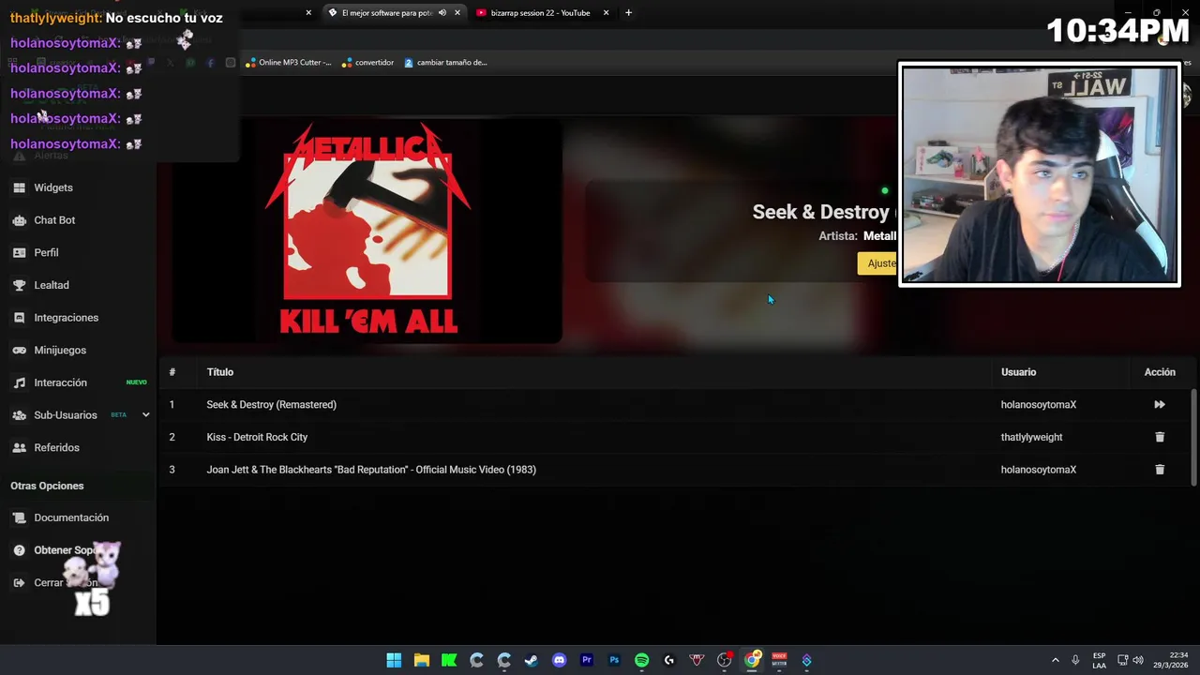Click the Perfil card icon
The image size is (1200, 675).
tap(19, 252)
